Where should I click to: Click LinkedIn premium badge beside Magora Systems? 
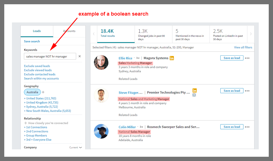[x=172, y=58]
